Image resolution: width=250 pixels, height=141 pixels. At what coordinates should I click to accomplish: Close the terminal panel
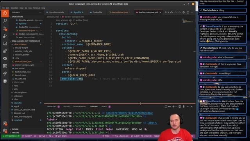(192, 107)
